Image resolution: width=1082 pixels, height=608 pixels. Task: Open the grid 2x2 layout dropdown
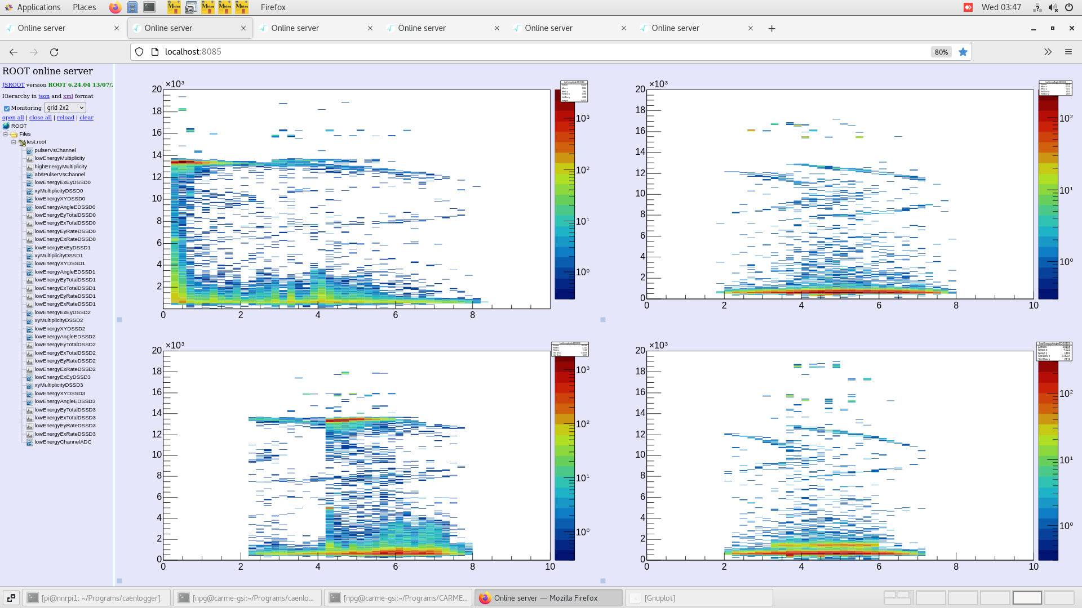click(x=65, y=108)
